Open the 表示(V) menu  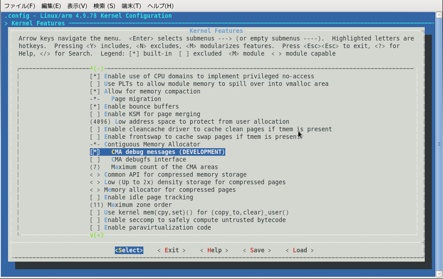[x=77, y=6]
